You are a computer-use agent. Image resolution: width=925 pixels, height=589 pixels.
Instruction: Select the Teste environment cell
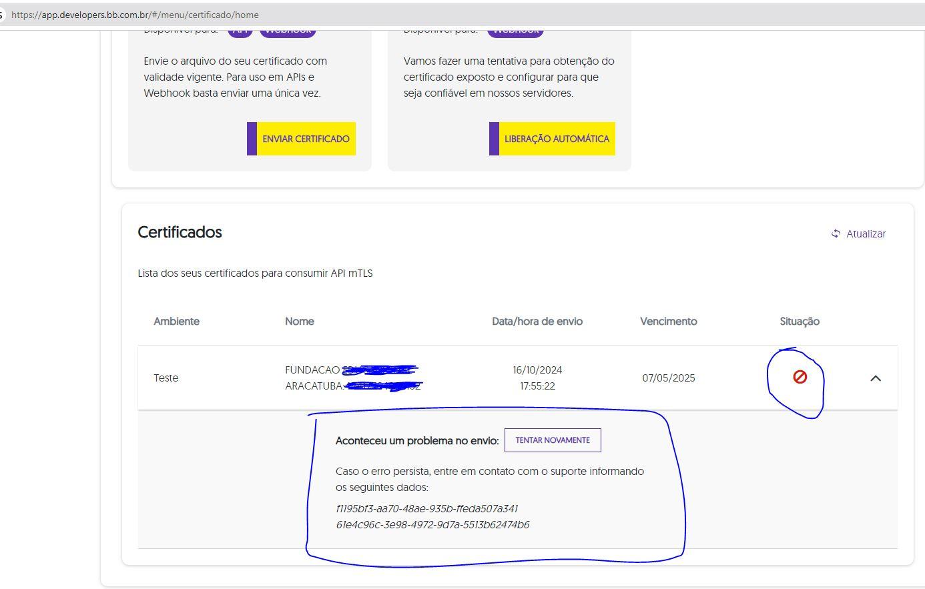[x=166, y=378]
